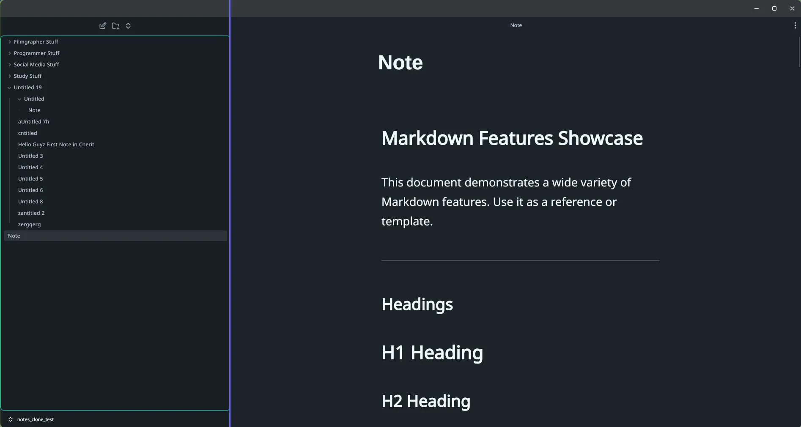801x427 pixels.
Task: Click the notes_clone_test vault name
Action: [x=36, y=419]
